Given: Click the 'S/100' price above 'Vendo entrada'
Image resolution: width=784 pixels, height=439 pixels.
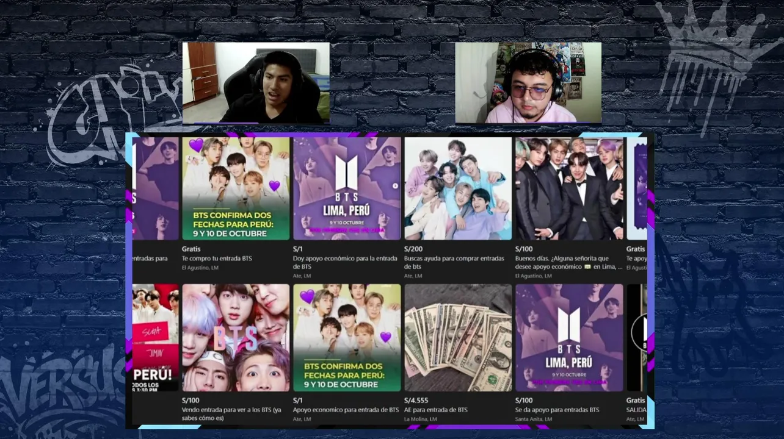Looking at the screenshot, I should (191, 401).
